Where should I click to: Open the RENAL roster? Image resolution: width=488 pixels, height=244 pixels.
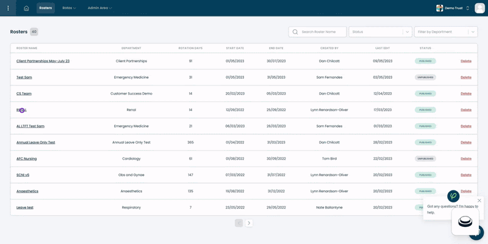(21, 110)
